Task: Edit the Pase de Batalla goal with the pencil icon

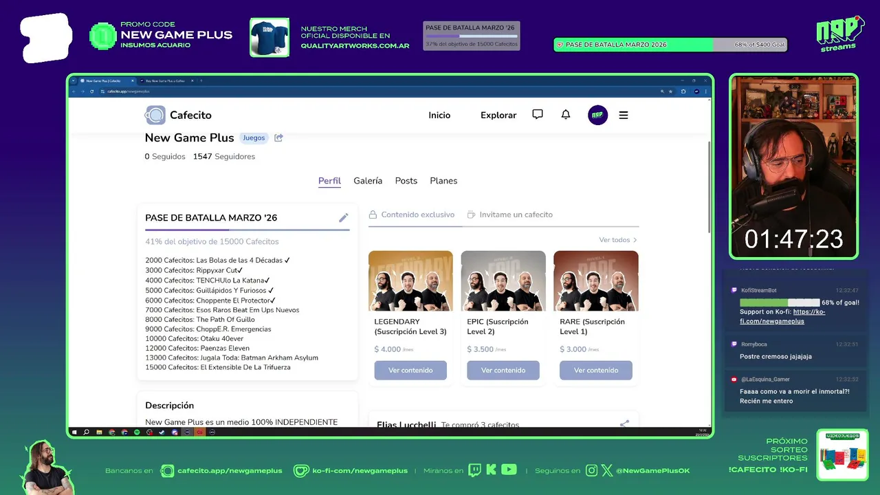Action: [343, 218]
